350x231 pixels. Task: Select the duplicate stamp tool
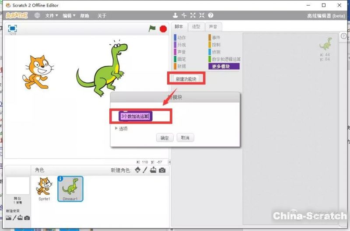175,15
